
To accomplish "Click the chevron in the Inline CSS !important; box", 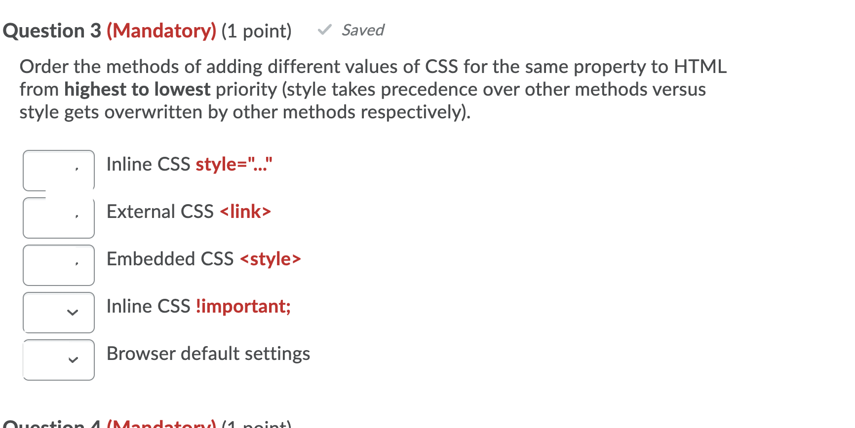I will [73, 312].
